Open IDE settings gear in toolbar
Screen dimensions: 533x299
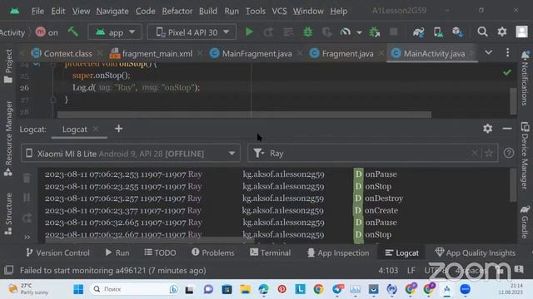click(x=502, y=32)
